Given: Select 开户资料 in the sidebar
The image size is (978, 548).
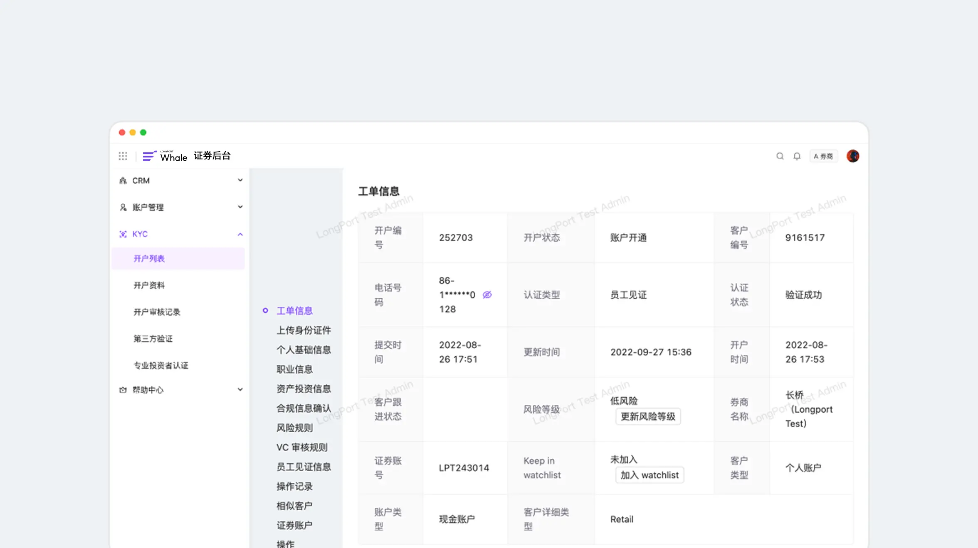Looking at the screenshot, I should point(149,285).
